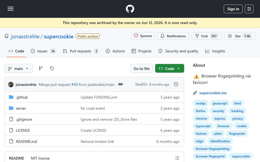Click the privacy topic tag

tap(238, 119)
